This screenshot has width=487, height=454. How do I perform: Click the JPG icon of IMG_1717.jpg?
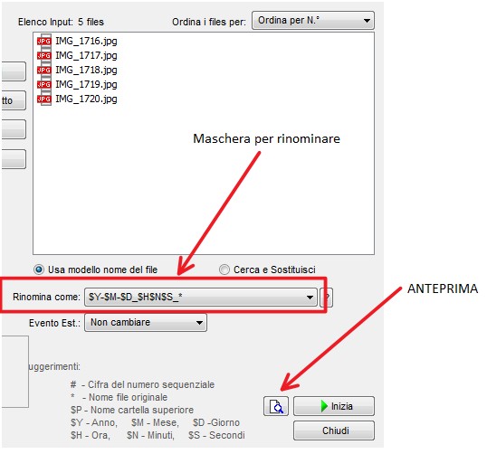[x=43, y=55]
